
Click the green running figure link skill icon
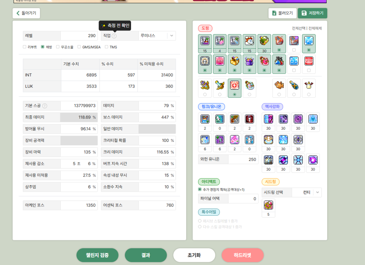[220, 119]
